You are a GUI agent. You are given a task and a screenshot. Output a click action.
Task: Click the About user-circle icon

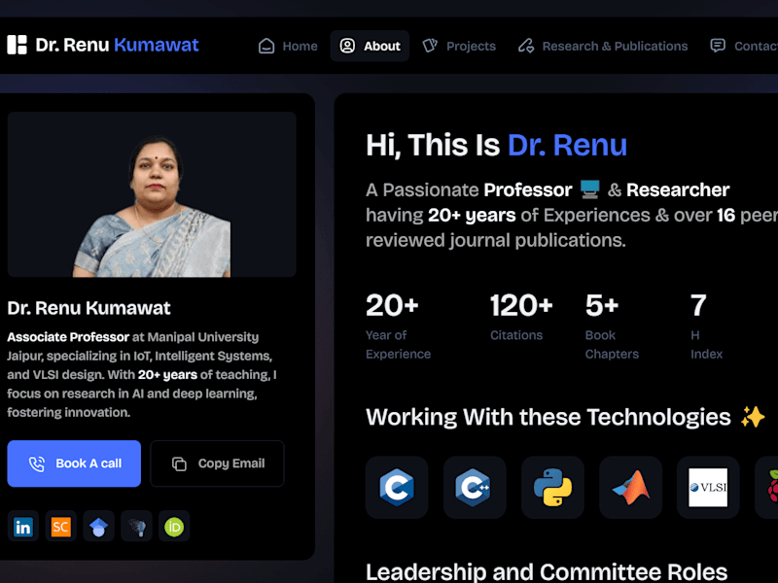coord(347,46)
